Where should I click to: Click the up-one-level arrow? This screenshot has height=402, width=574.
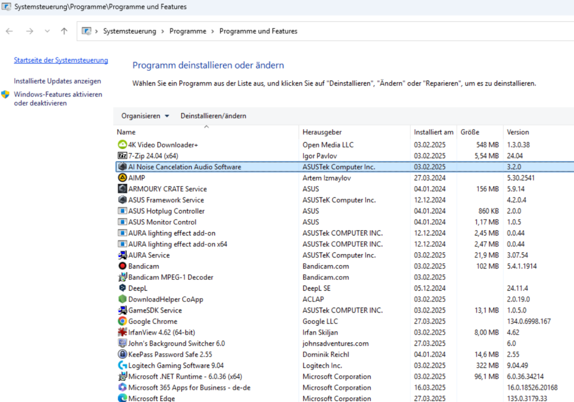click(64, 31)
